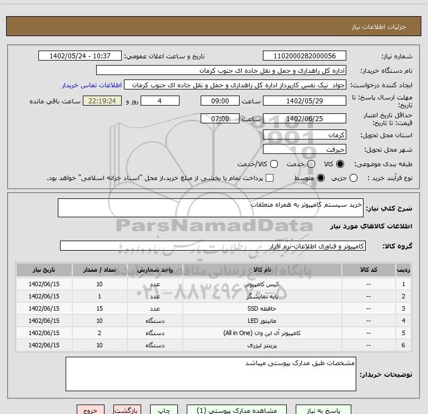
Task: Choose متوسط purchase process type
Action: tap(321, 178)
